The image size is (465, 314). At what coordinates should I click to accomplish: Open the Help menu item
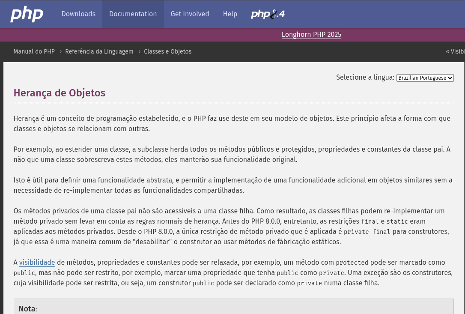pos(230,14)
